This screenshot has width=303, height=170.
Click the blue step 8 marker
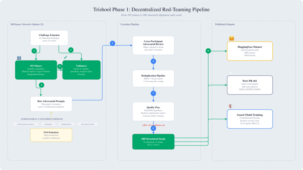tap(153, 128)
